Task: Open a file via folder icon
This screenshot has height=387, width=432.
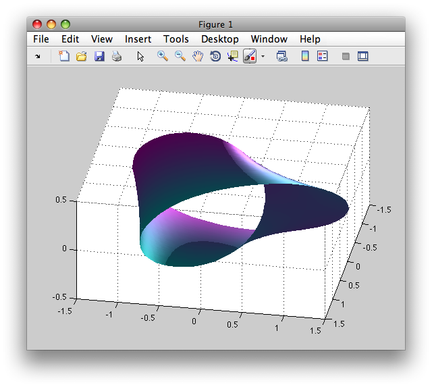Action: (82, 56)
